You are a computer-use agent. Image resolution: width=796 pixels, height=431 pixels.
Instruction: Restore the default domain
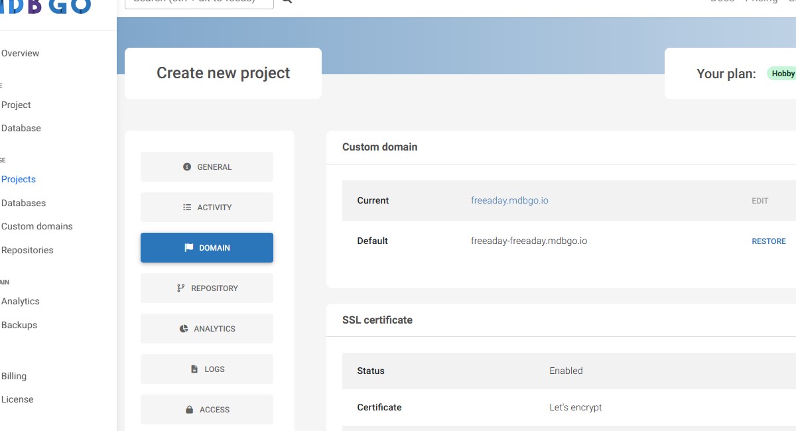click(x=769, y=241)
